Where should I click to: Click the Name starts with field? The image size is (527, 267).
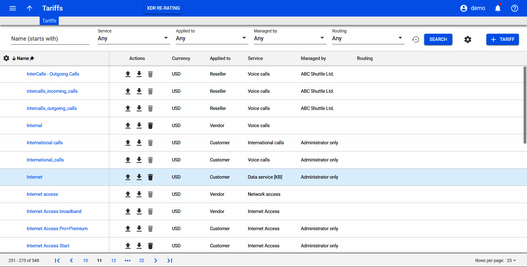(x=50, y=39)
